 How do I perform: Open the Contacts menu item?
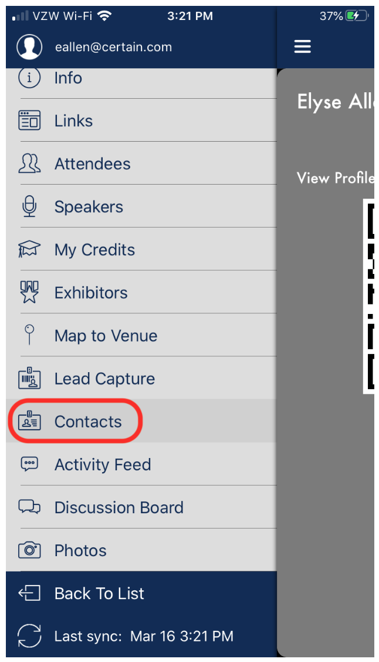coord(141,422)
